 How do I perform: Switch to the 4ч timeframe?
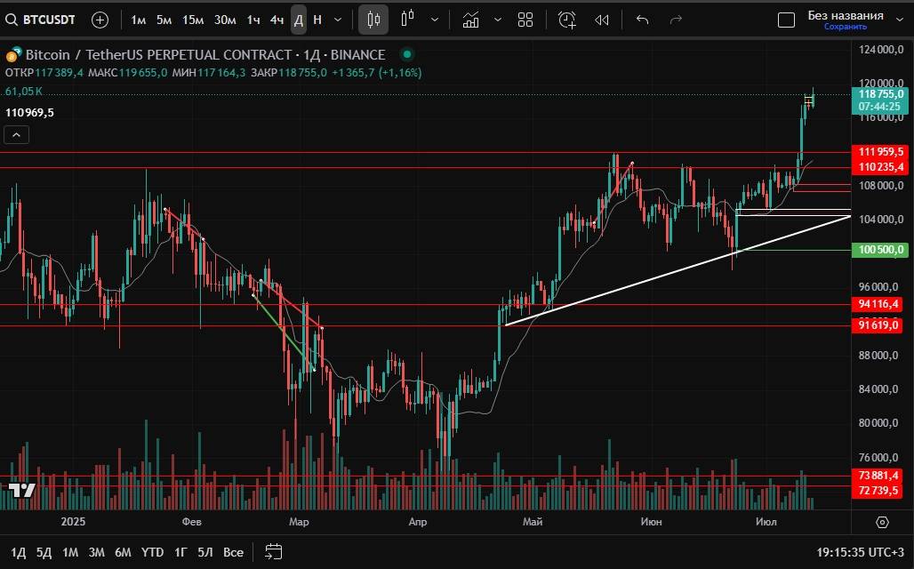click(x=277, y=20)
